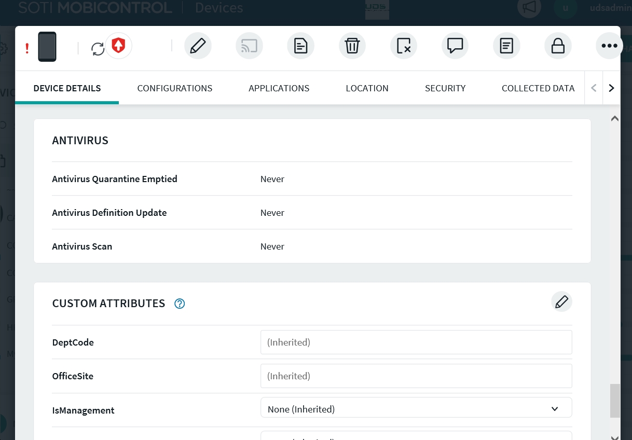632x440 pixels.
Task: Click the refresh device check-in icon
Action: click(x=98, y=49)
